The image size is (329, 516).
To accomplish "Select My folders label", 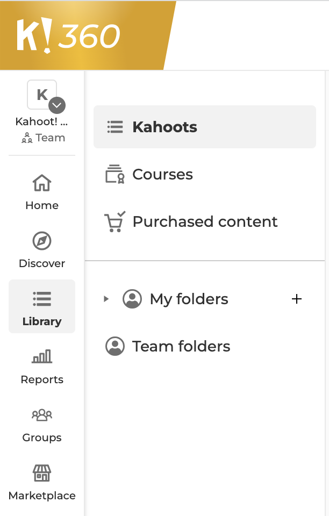I will (189, 299).
